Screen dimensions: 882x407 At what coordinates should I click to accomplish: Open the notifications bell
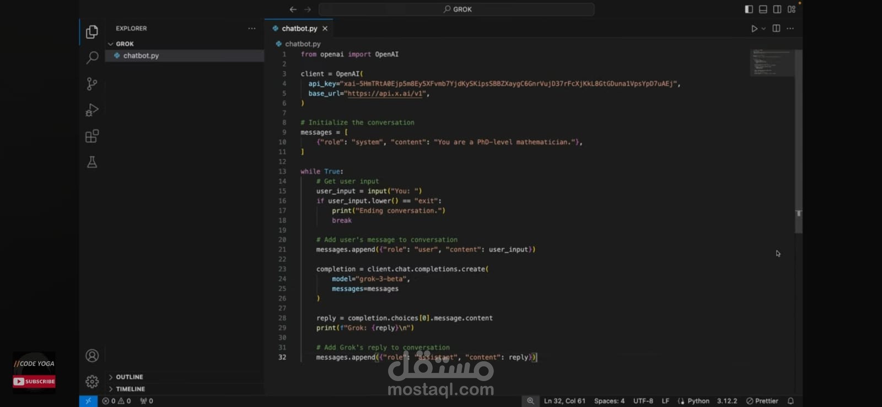point(790,401)
